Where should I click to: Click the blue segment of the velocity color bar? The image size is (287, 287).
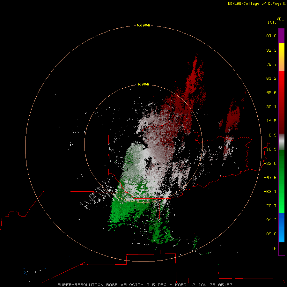tap(282, 227)
